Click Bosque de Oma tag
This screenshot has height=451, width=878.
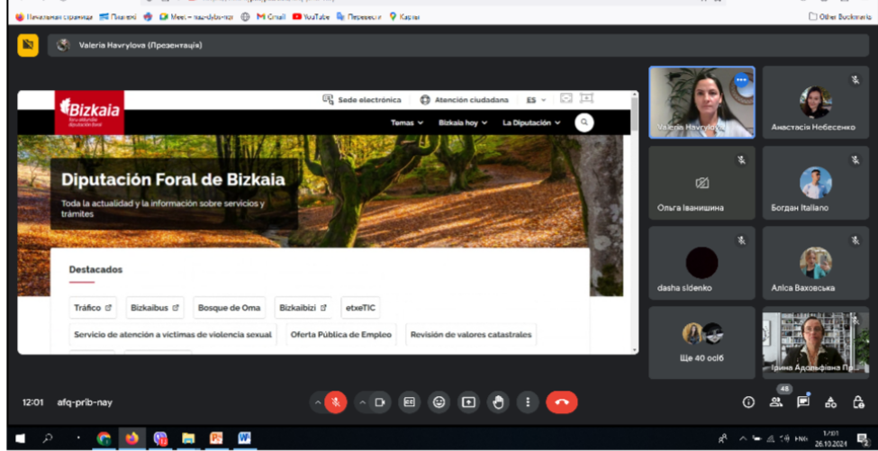pyautogui.click(x=229, y=308)
